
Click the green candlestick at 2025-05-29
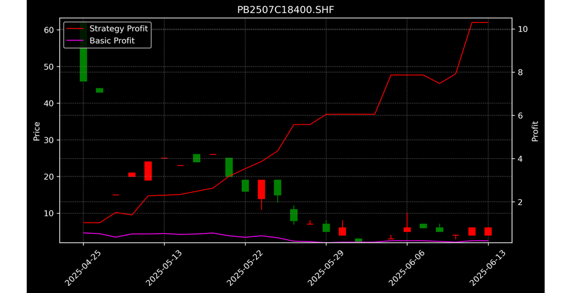pos(326,228)
